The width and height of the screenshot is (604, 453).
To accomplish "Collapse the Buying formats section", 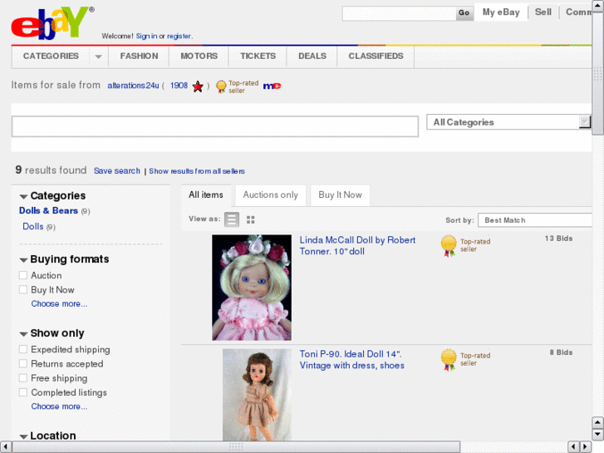I will (x=23, y=260).
